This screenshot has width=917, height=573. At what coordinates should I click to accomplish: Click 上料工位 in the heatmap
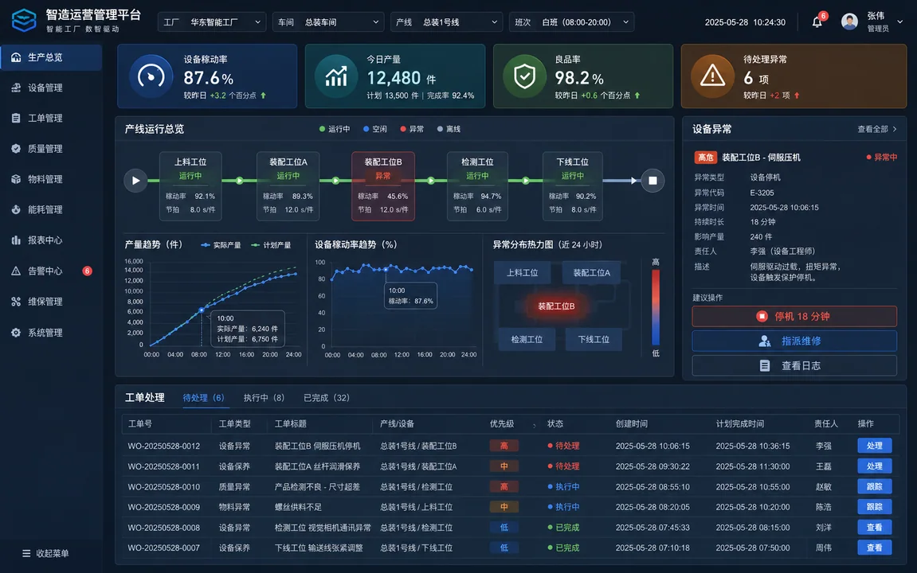tap(523, 273)
